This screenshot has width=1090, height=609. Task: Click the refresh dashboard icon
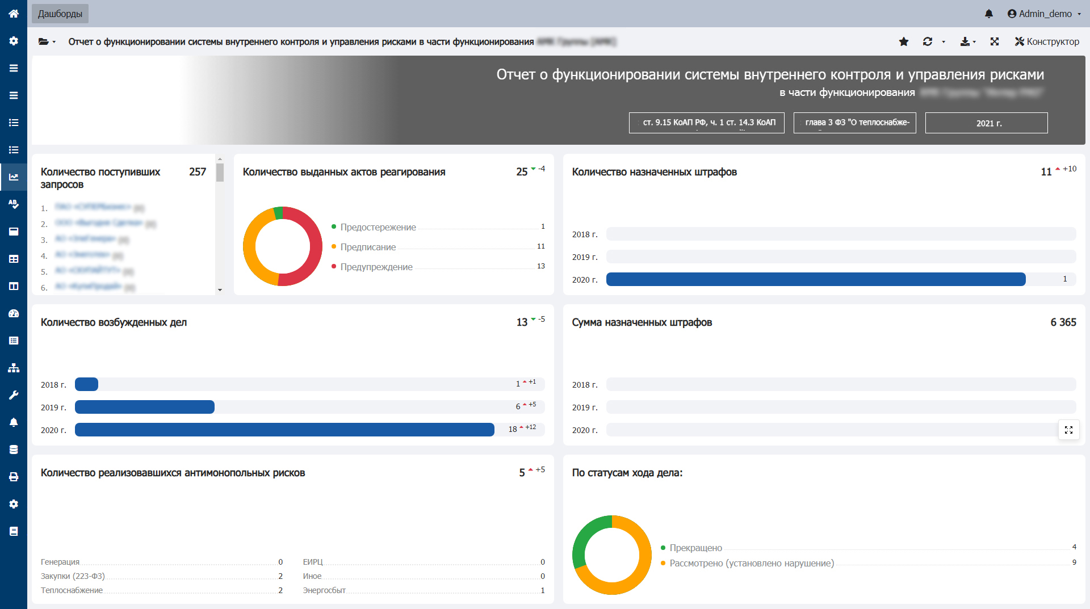pyautogui.click(x=928, y=41)
